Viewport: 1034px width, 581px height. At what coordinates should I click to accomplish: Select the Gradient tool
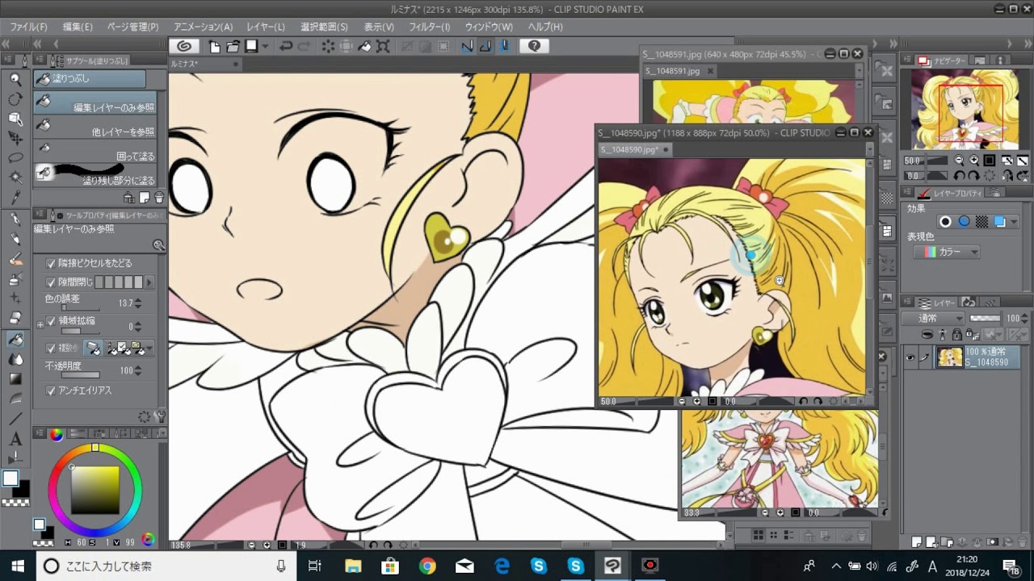(x=15, y=379)
